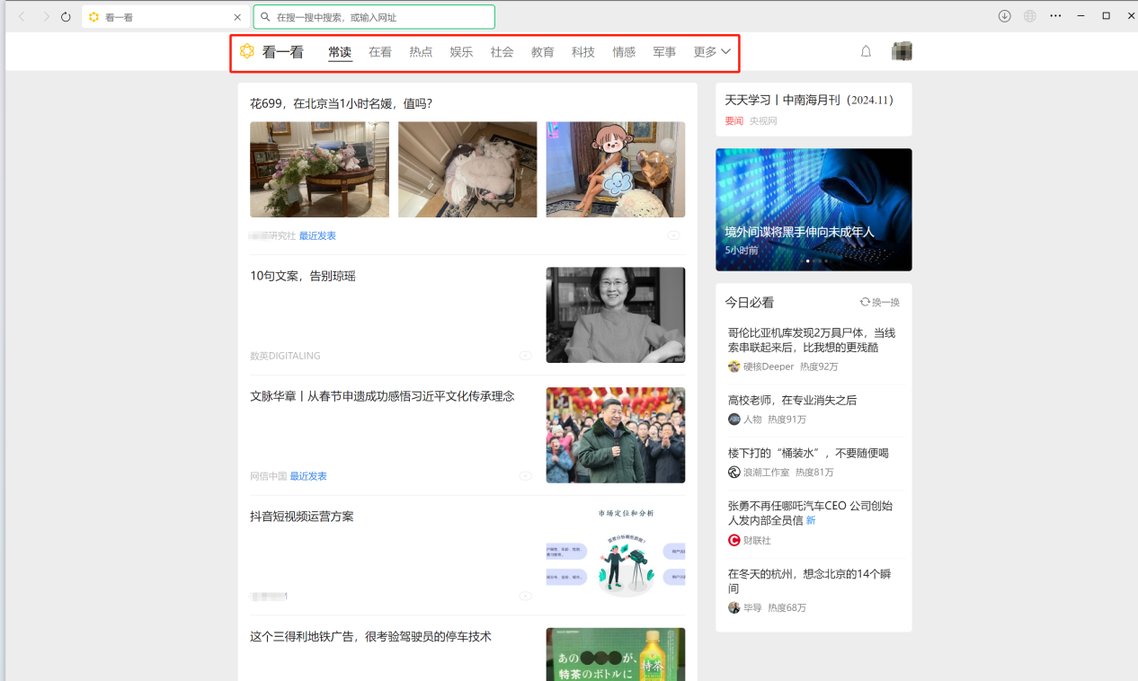The width and height of the screenshot is (1138, 681).
Task: Click the eye icon on 琼瑶 article
Action: (x=525, y=356)
